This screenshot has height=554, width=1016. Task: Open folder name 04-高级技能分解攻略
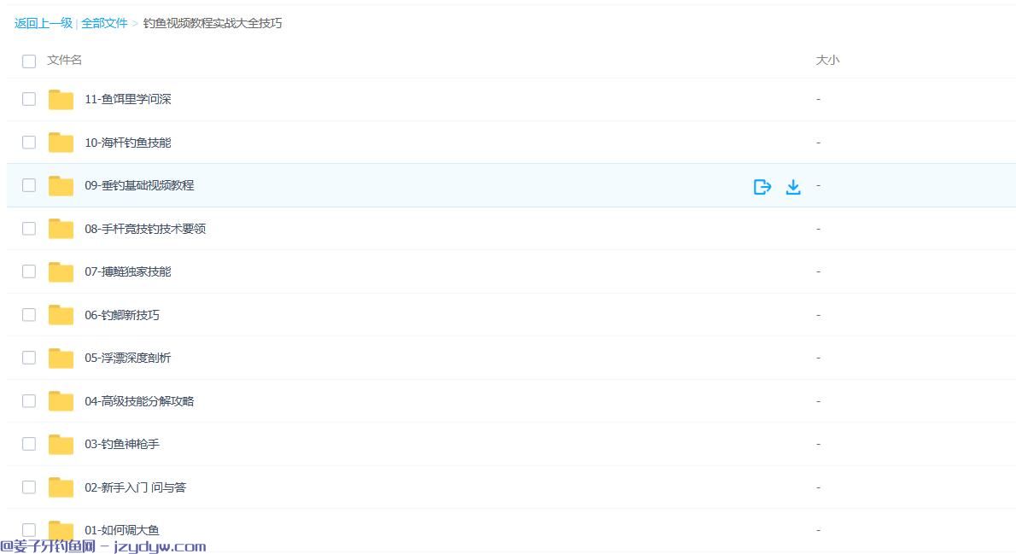[x=139, y=401]
